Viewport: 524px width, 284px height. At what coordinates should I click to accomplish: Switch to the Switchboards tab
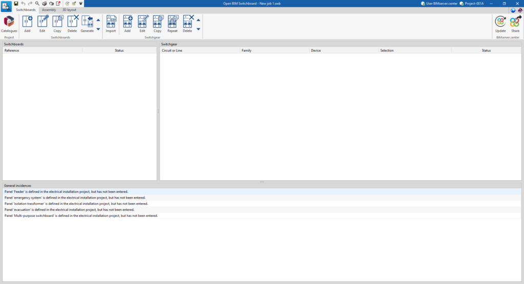26,10
